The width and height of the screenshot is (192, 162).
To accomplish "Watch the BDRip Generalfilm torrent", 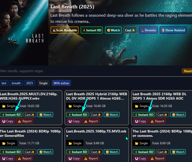I will 45,152.
